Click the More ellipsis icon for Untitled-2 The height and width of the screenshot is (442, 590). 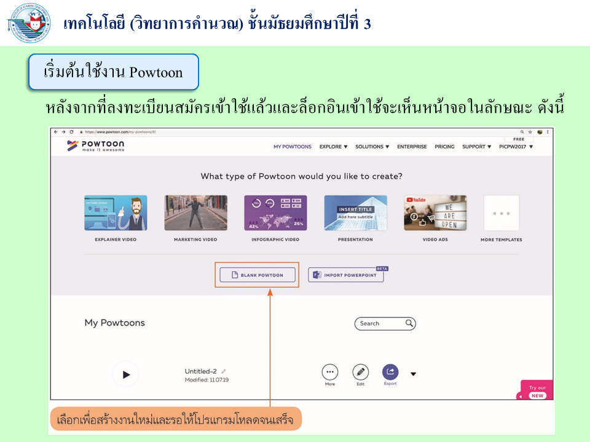(x=330, y=372)
